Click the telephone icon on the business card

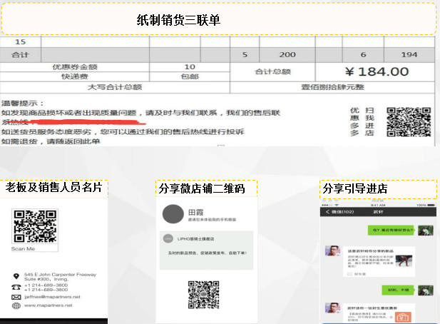click(x=16, y=287)
